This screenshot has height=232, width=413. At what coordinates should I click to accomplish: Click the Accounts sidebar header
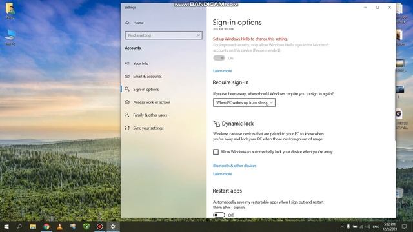point(133,48)
